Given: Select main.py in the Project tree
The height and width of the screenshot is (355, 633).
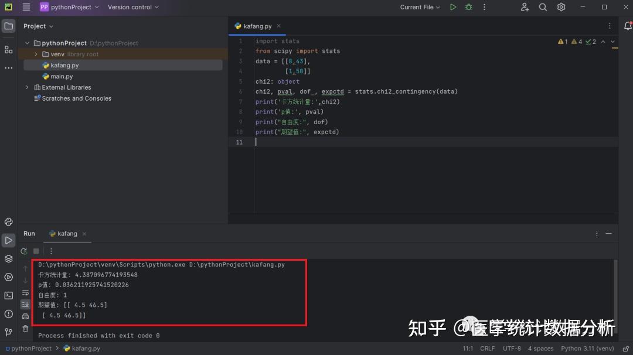Looking at the screenshot, I should tap(61, 76).
